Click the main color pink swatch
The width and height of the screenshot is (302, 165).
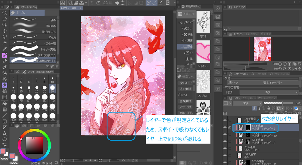pos(3,151)
